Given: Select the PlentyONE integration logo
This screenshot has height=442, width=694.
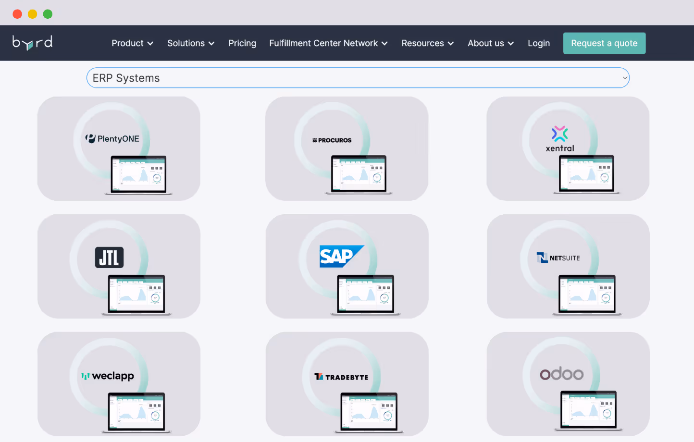Looking at the screenshot, I should coord(112,138).
